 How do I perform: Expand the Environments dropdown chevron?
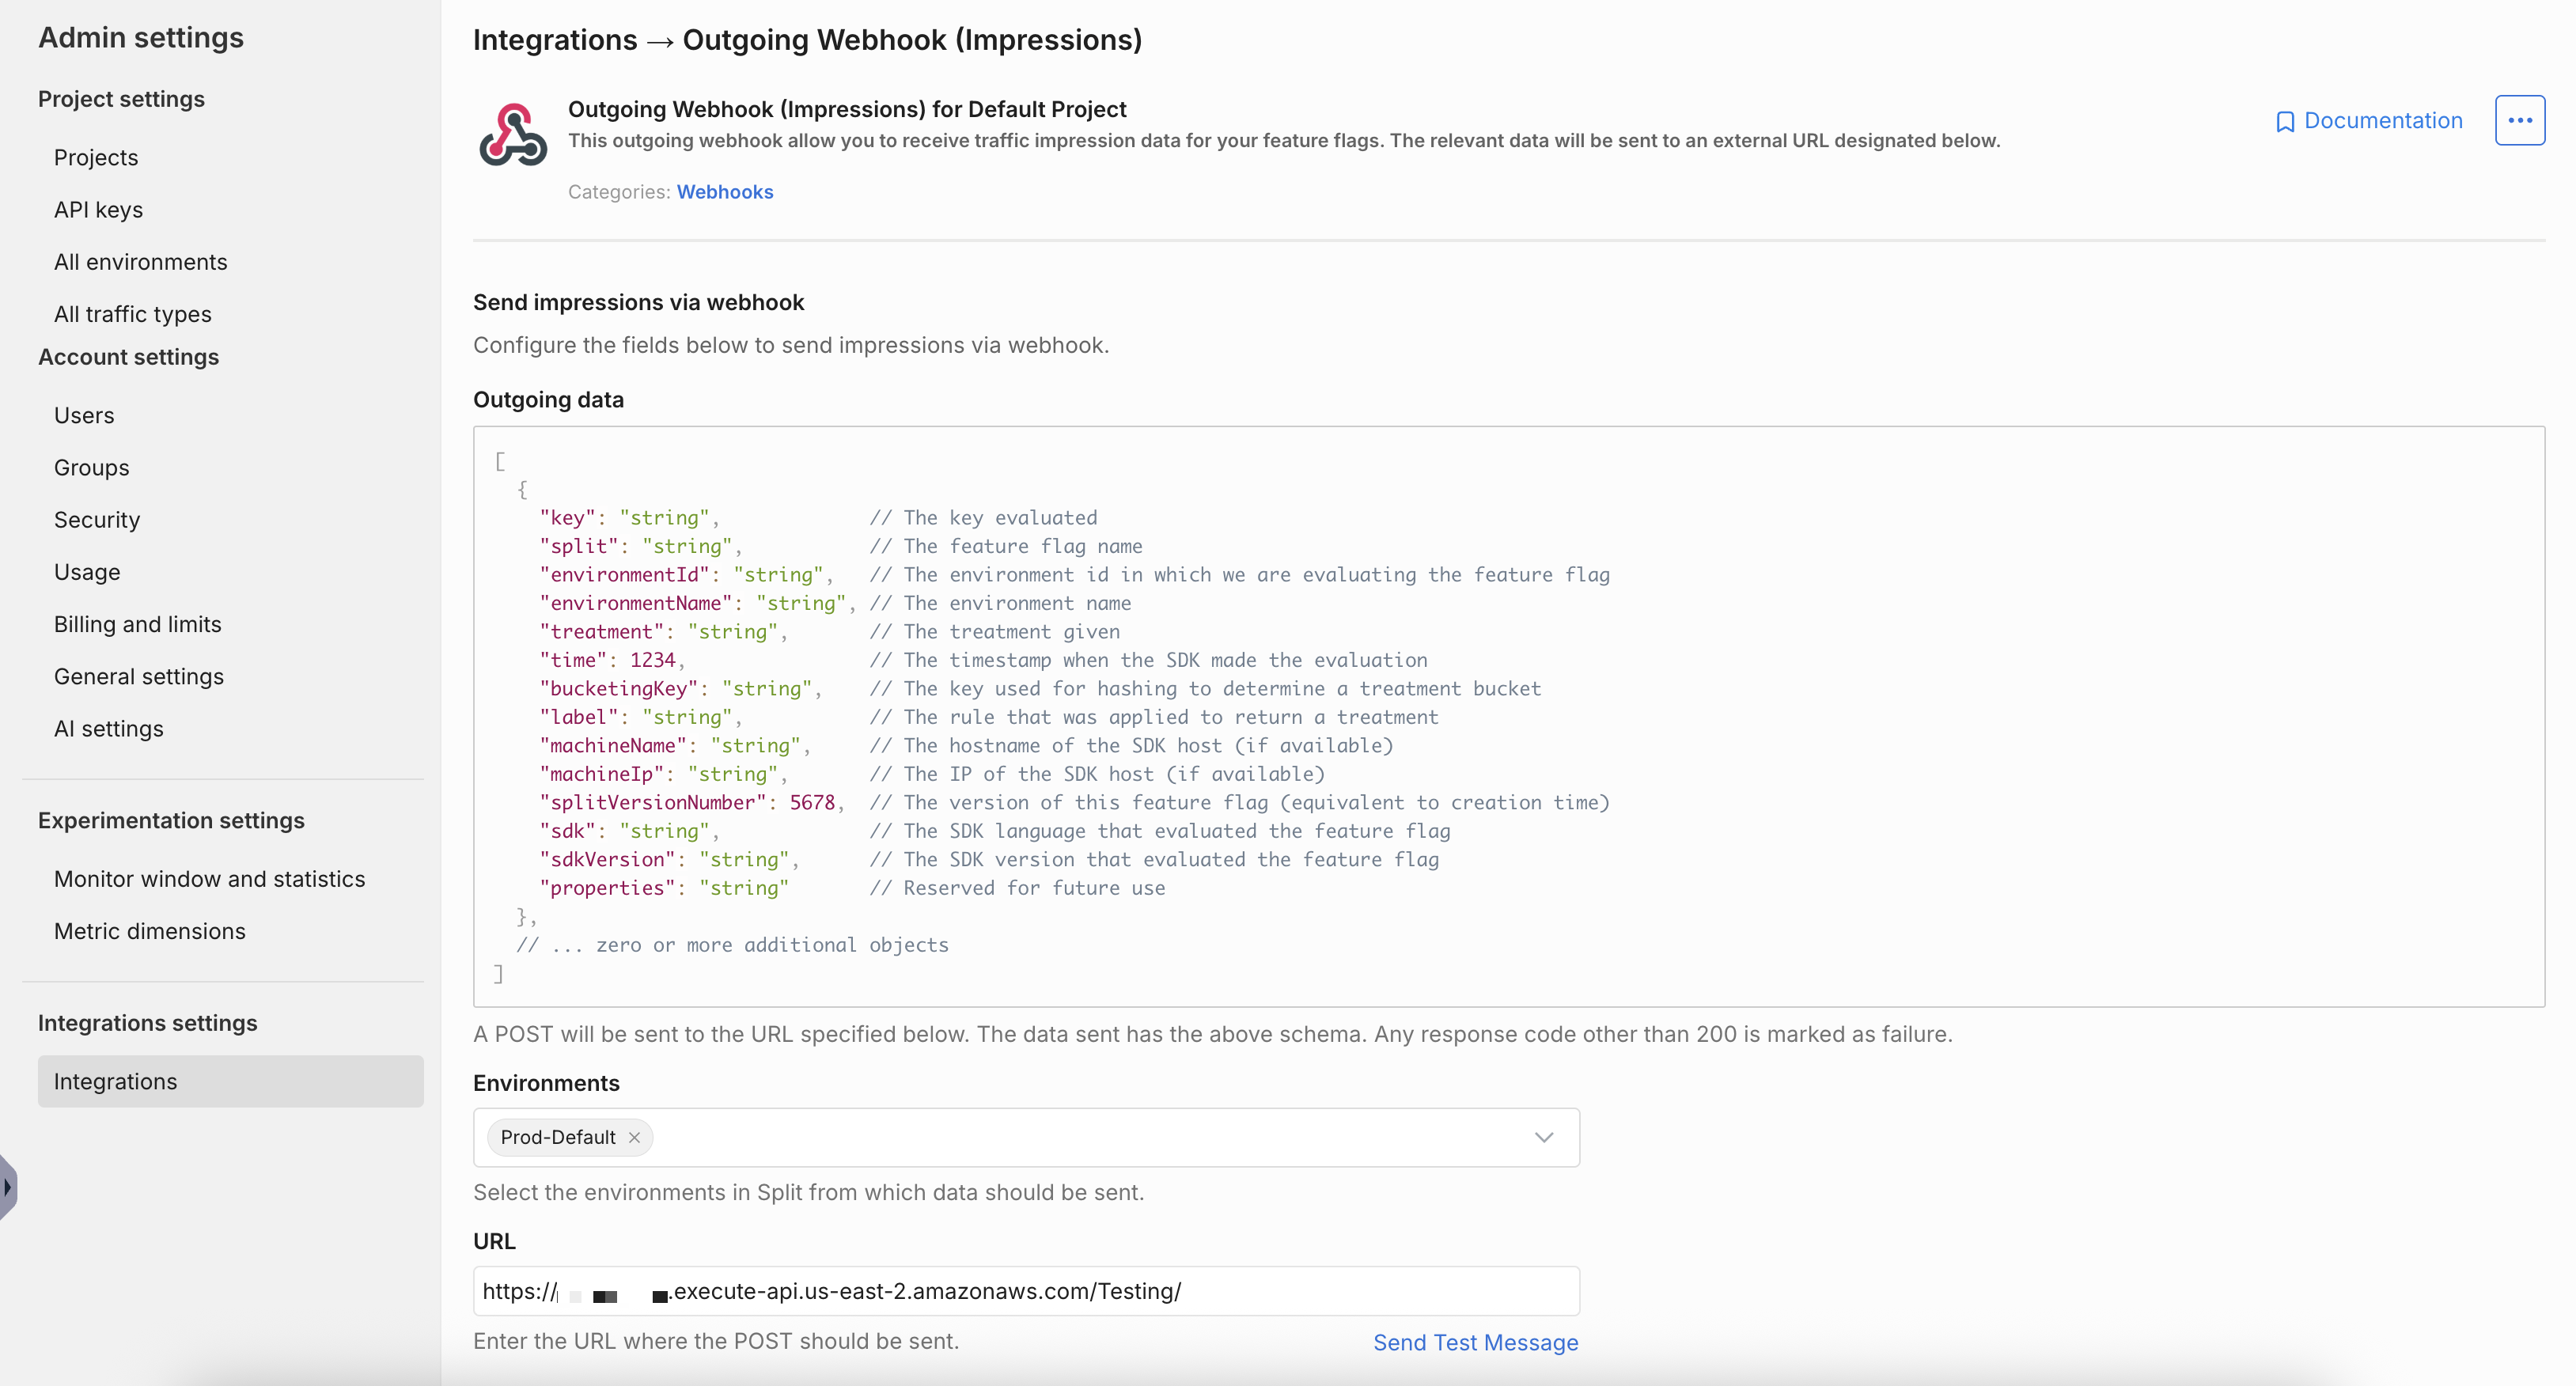click(x=1543, y=1137)
